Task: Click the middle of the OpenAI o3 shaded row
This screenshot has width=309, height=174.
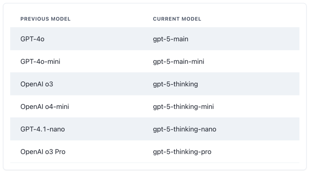Action: point(154,84)
